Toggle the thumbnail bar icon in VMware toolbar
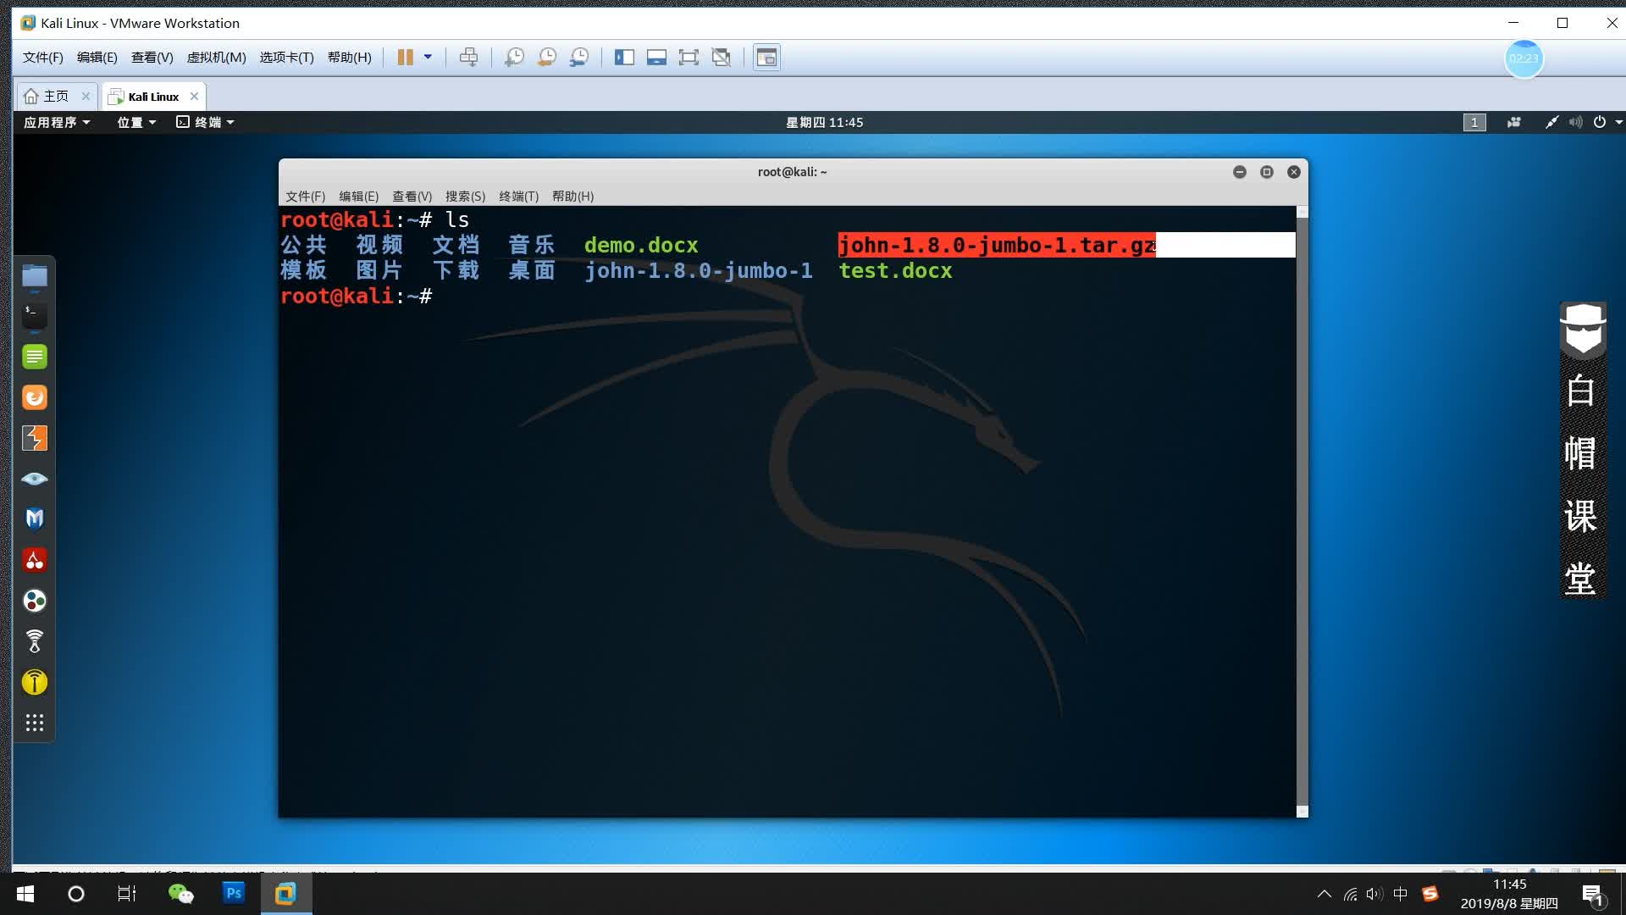 [x=656, y=57]
